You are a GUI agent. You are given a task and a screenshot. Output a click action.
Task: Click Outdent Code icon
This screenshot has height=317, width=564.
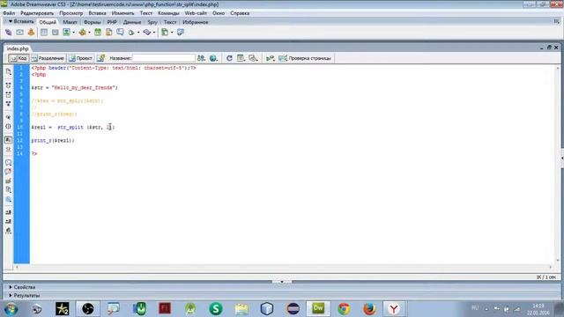pyautogui.click(x=8, y=221)
